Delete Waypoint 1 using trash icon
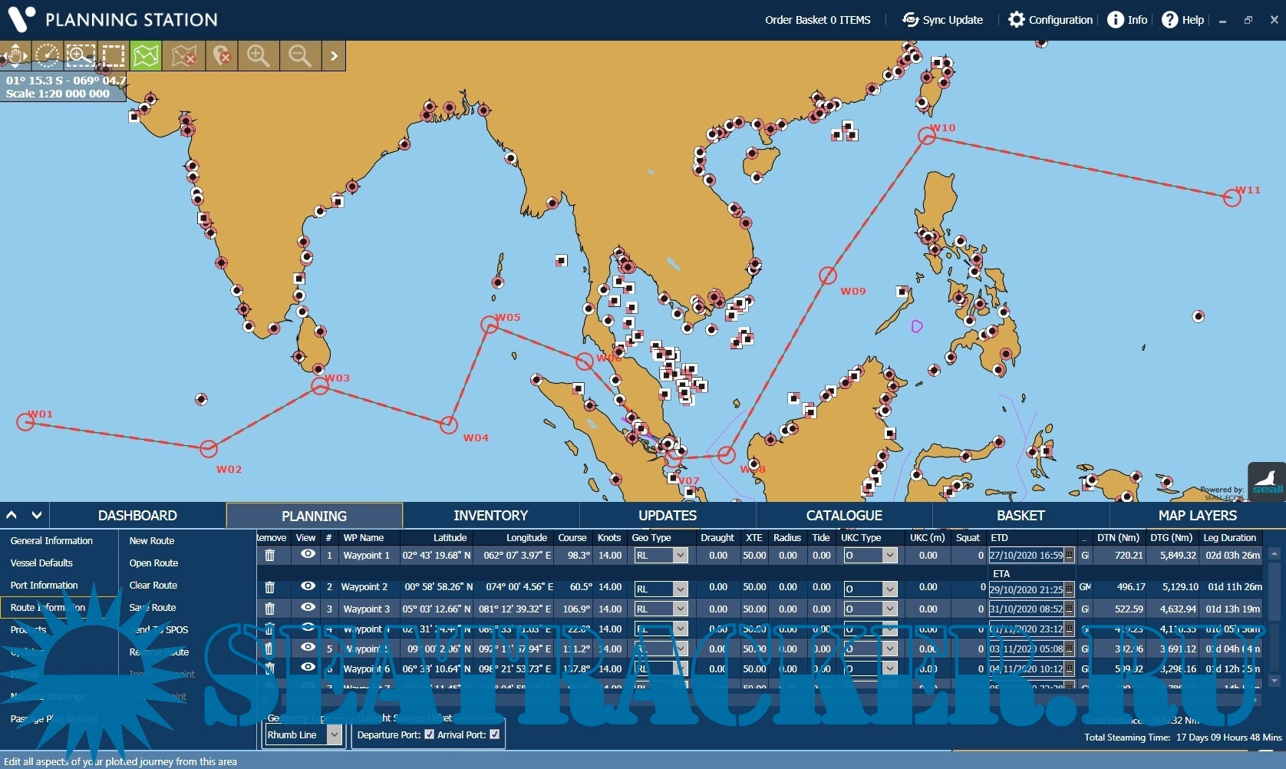Screen dimensions: 1286x769 coord(270,555)
